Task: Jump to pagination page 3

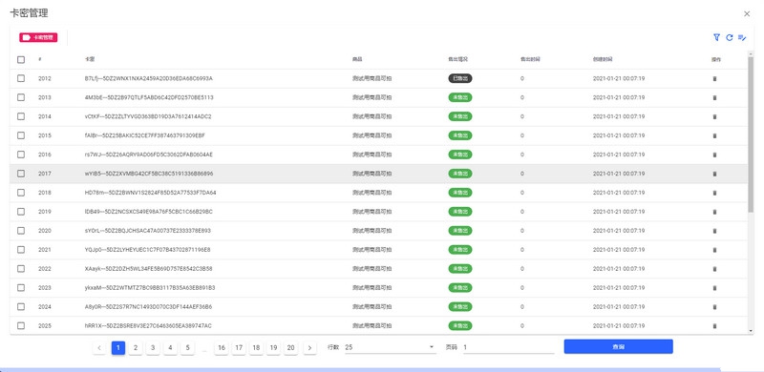Action: 153,347
